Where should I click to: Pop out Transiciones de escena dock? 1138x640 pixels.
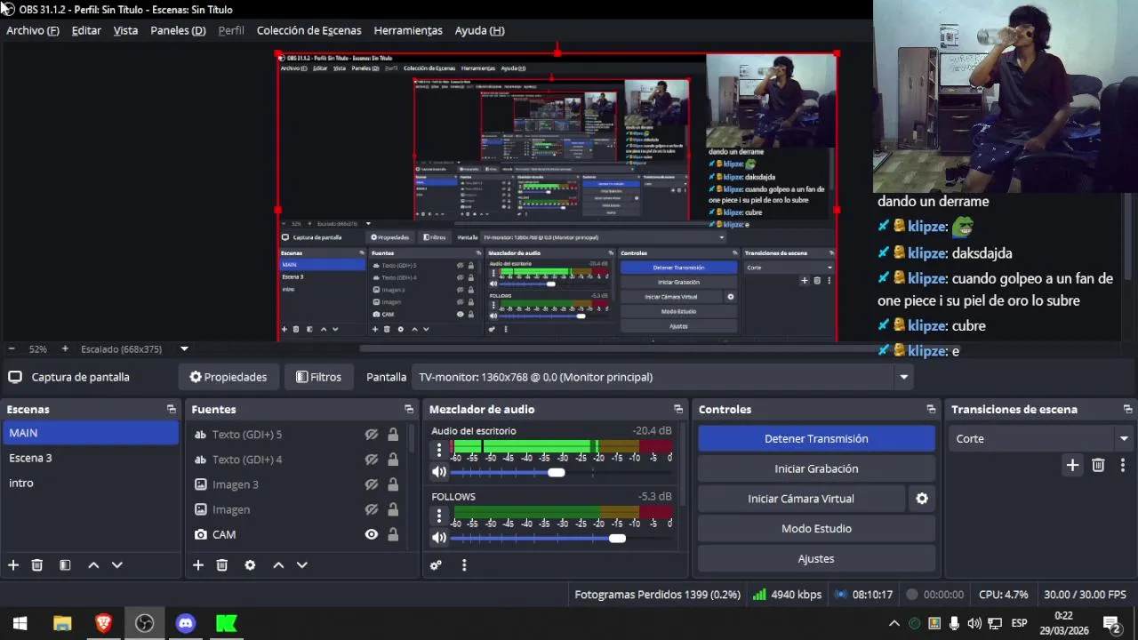tap(1127, 410)
